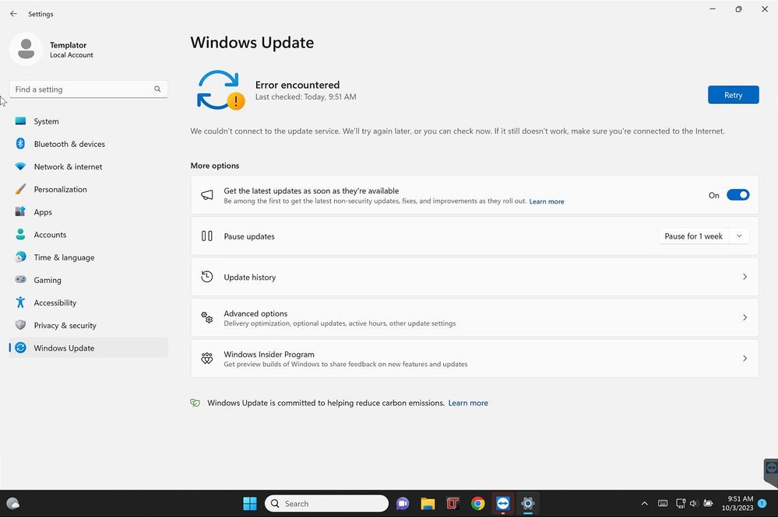778x517 pixels.
Task: Select Time & language in sidebar
Action: point(88,257)
